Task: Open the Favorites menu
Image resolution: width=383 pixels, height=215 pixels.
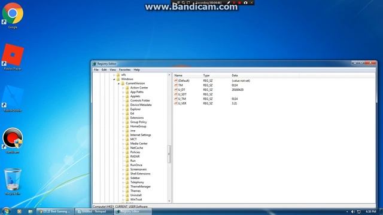Action: tap(124, 70)
